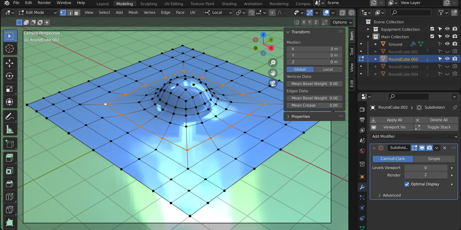
Task: Toggle Equipment Collection viewport visibility eye
Action: tap(447, 29)
